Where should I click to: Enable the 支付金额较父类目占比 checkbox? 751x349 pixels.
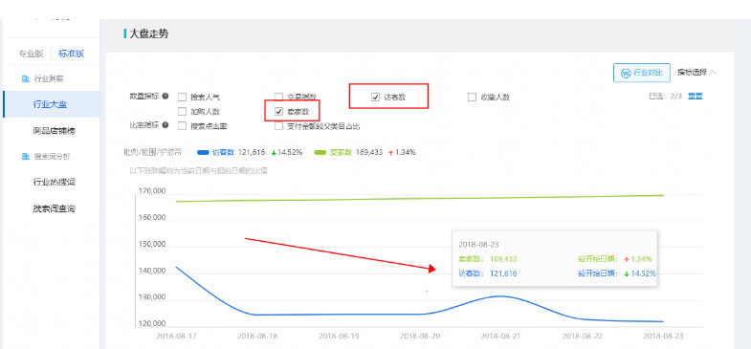tap(278, 126)
